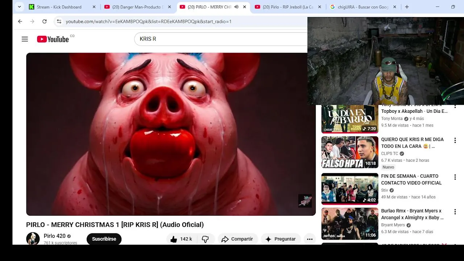Open Pirlo 420 channel avatar
The width and height of the screenshot is (464, 261).
pos(33,239)
